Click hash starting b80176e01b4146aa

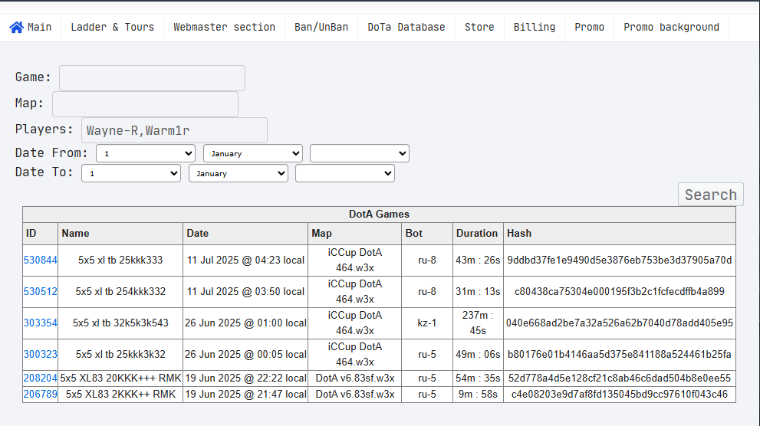pos(620,354)
